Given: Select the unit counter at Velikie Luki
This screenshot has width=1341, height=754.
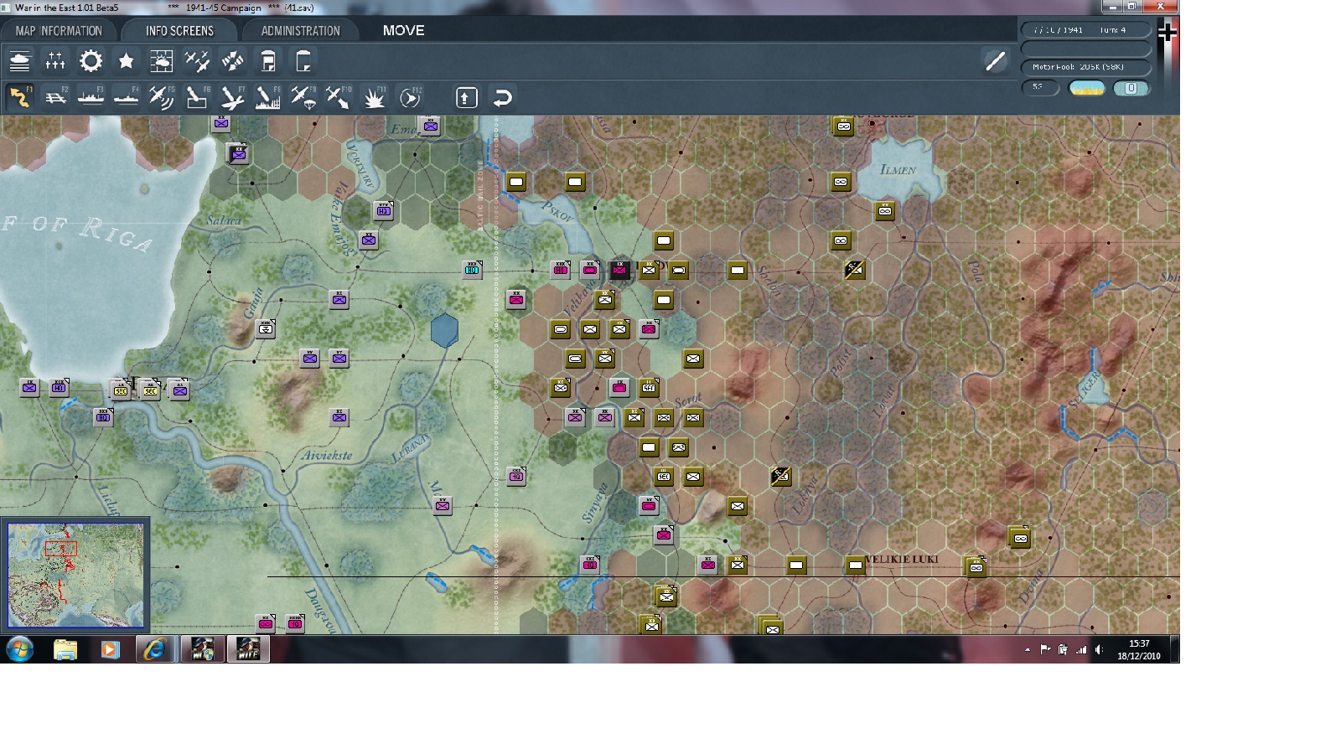Looking at the screenshot, I should 855,565.
